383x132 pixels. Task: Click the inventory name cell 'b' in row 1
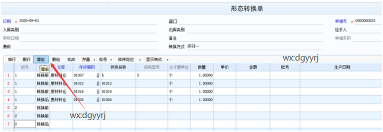(x=118, y=76)
